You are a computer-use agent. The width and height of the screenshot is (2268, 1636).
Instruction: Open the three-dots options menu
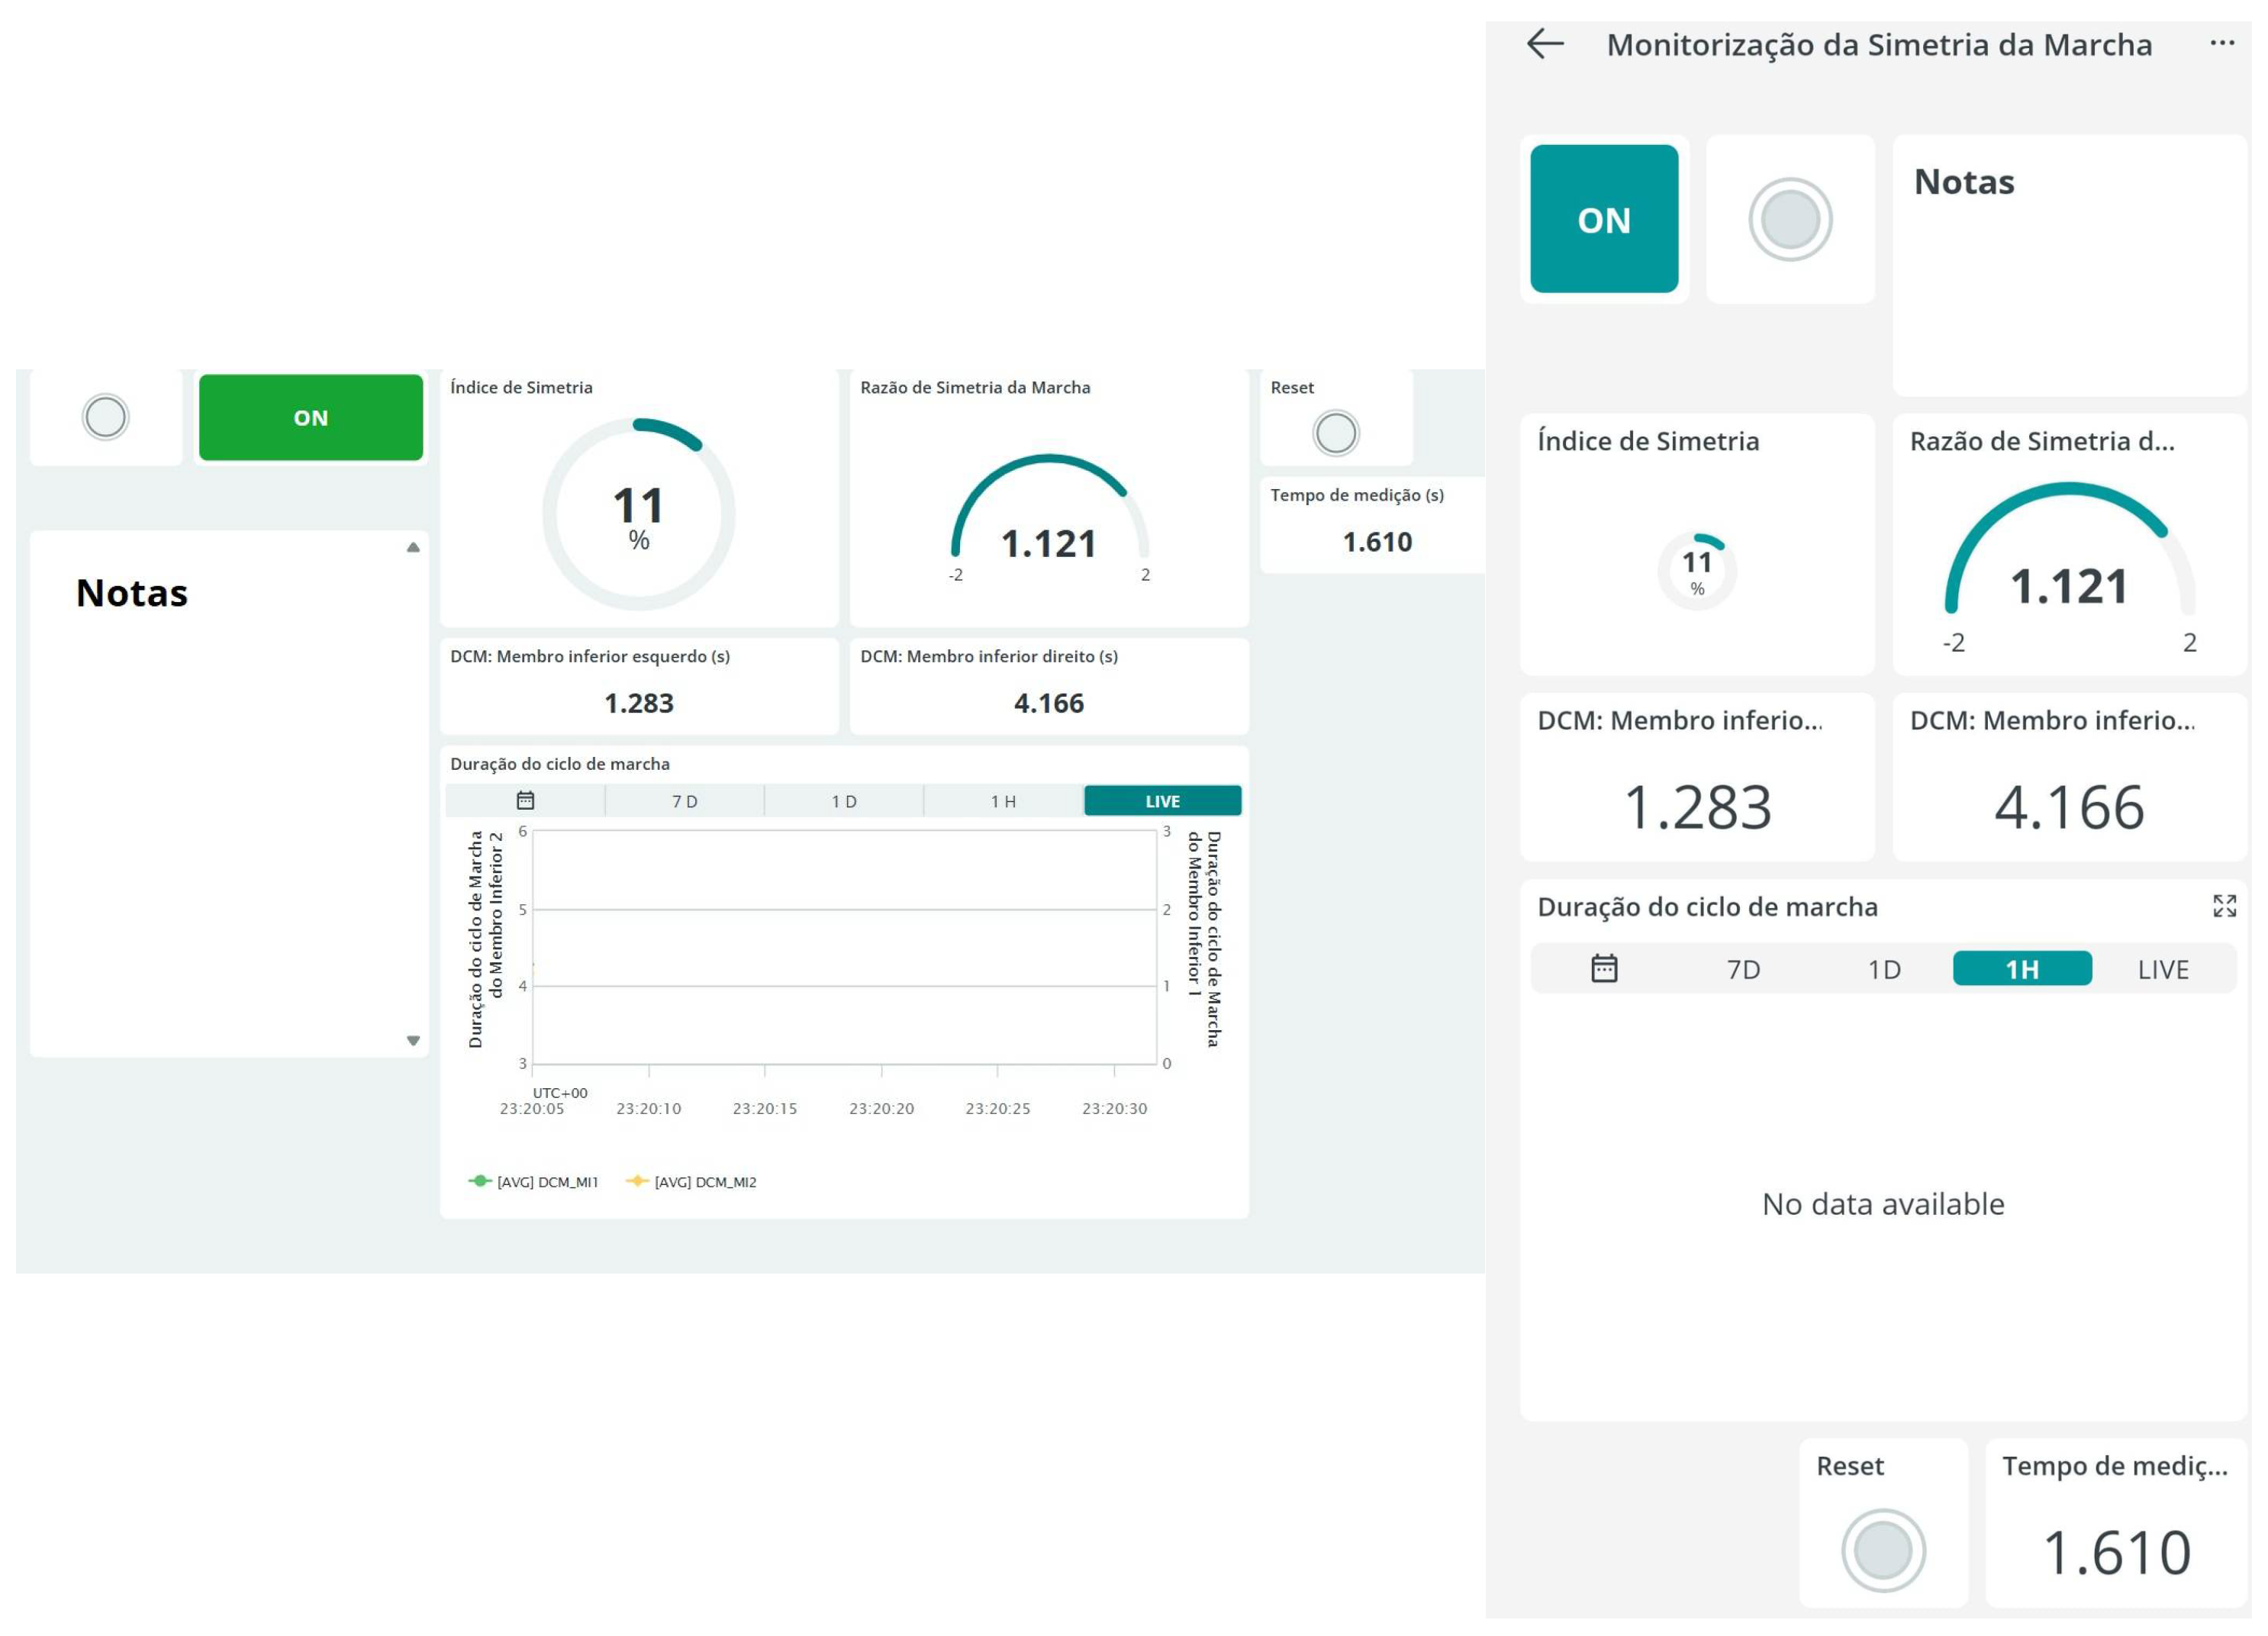2222,43
